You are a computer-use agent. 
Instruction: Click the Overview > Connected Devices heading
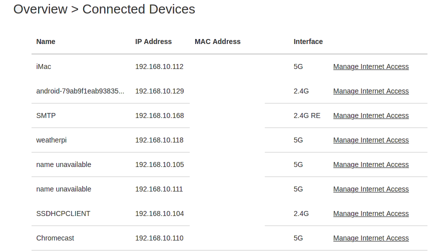click(x=104, y=9)
